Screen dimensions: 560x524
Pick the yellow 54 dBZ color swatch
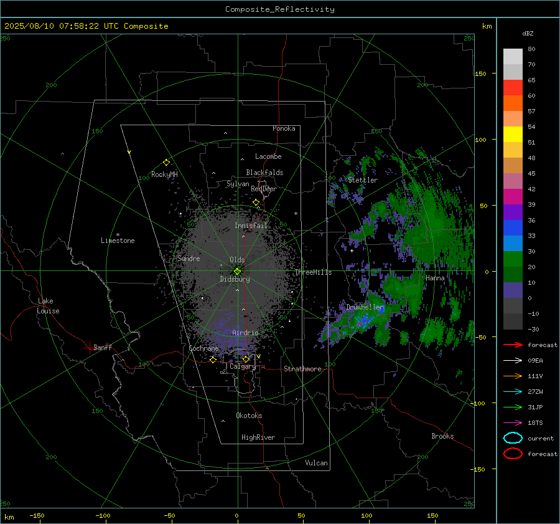tap(513, 134)
